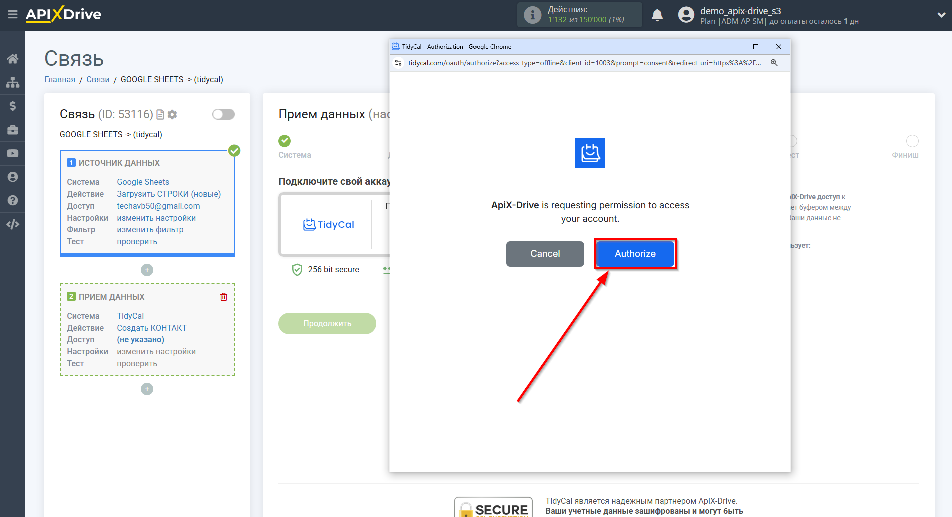Click the actions counter 1'132 из 150'000
Image resolution: width=952 pixels, height=517 pixels.
click(586, 20)
